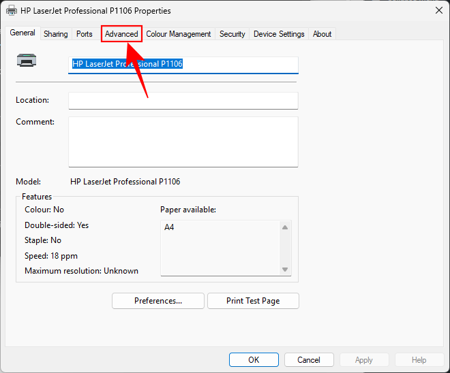Close the Properties dialog window

(438, 11)
